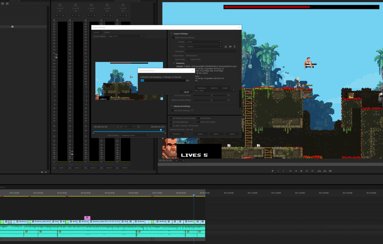383x244 pixels.
Task: Click the Delete Preset trash icon
Action: [235, 47]
